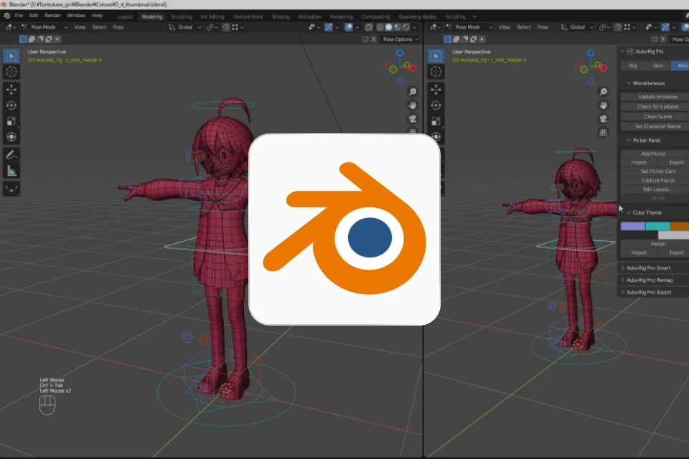Pick the purple color theme swatch
689x459 pixels.
pos(632,226)
